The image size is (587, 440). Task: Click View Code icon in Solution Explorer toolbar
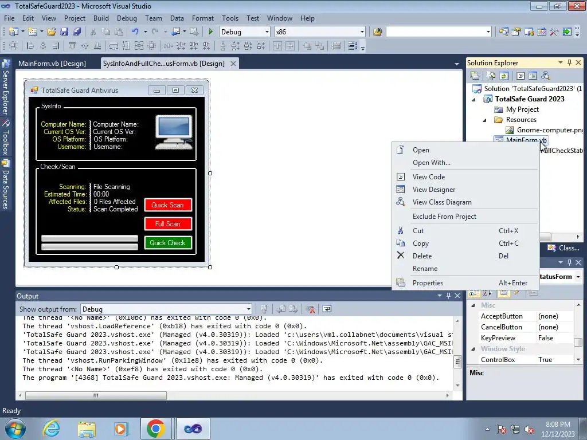521,76
